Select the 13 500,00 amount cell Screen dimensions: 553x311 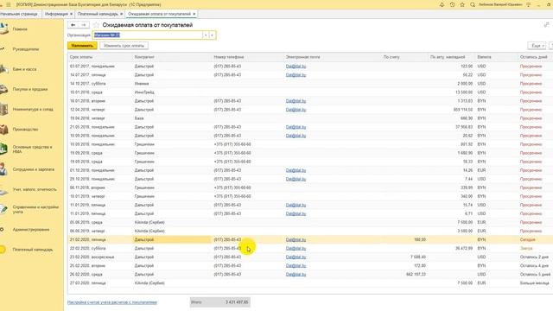451,92
